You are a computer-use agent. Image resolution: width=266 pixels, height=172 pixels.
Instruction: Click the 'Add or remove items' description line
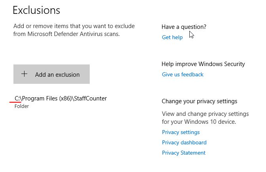point(74,26)
